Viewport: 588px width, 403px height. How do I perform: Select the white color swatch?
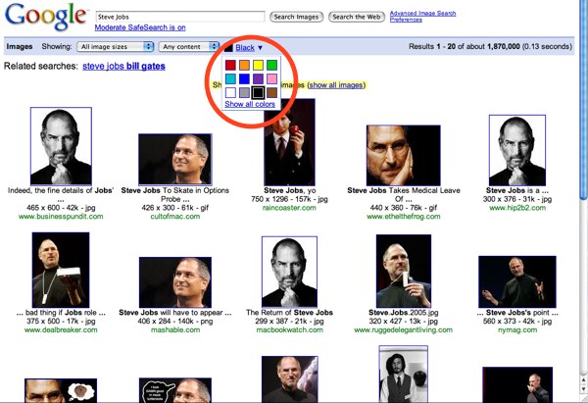coord(230,93)
